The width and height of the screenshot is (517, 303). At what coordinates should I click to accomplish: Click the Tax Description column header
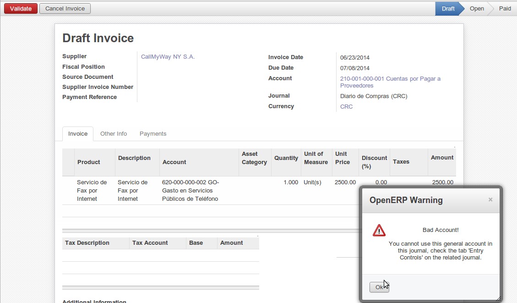[87, 243]
